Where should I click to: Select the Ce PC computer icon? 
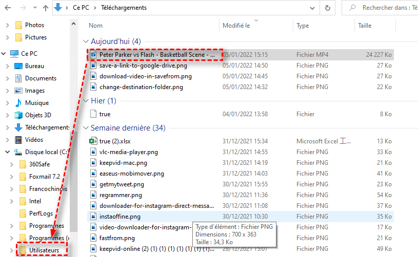click(x=14, y=54)
